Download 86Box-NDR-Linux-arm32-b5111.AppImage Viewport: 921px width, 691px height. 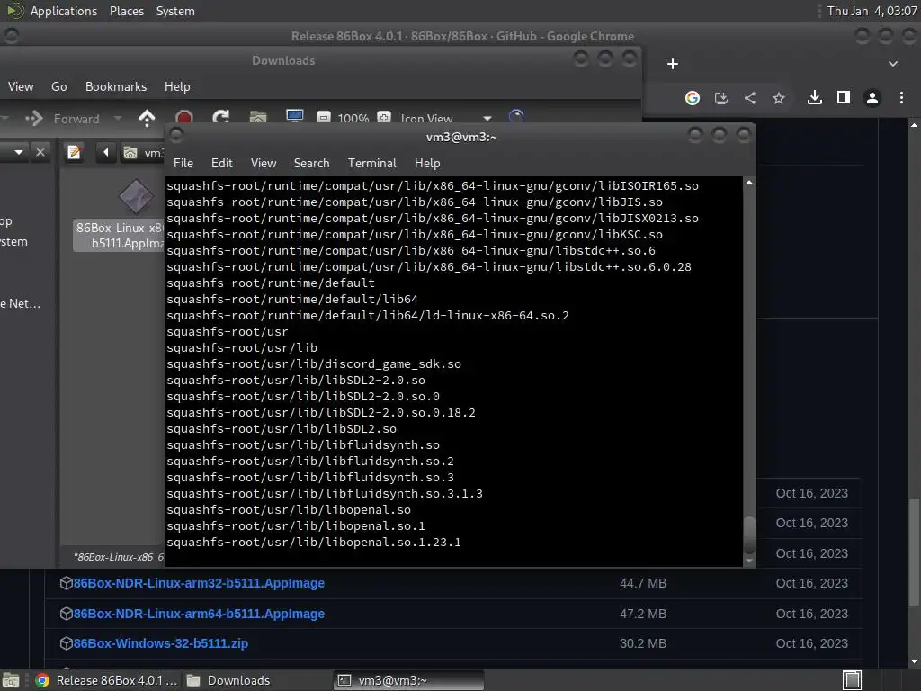tap(199, 583)
